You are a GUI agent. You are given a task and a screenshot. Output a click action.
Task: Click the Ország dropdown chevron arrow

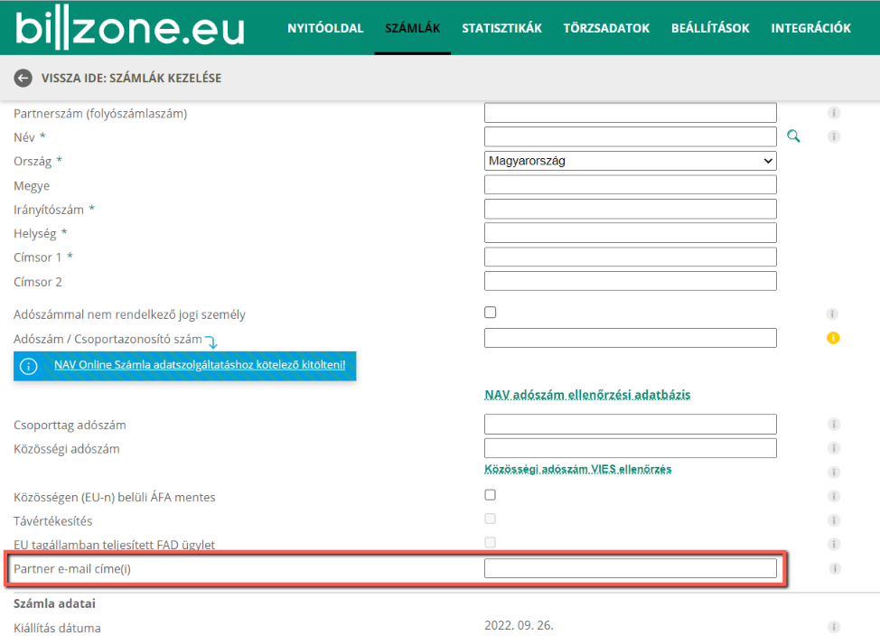pyautogui.click(x=769, y=160)
